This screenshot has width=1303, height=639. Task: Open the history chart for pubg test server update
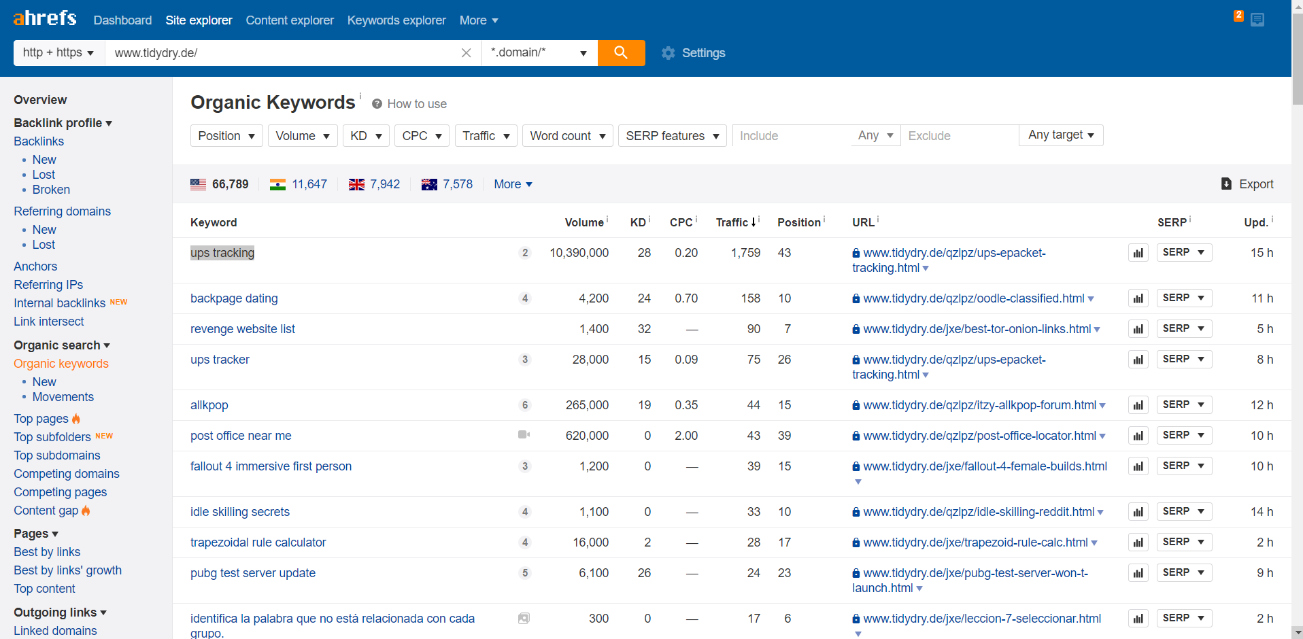[x=1138, y=573]
